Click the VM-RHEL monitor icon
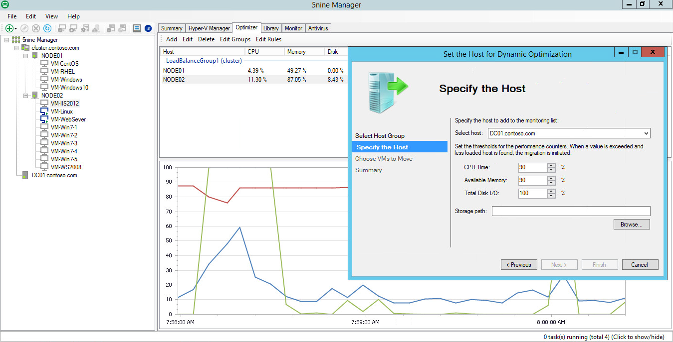 [x=44, y=72]
